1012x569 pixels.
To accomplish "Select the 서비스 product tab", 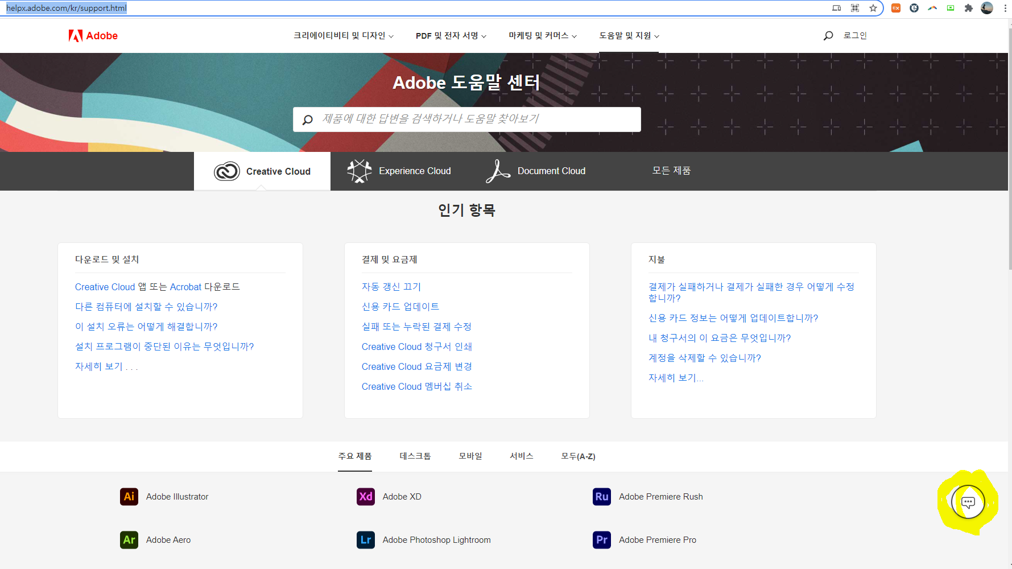I will [522, 456].
